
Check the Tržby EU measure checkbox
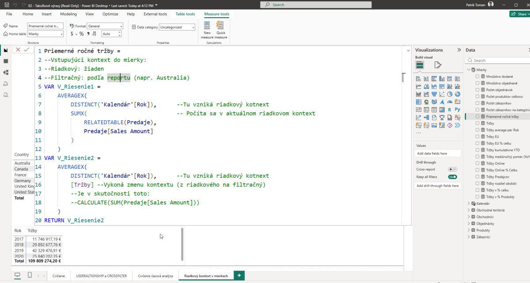[x=477, y=137]
